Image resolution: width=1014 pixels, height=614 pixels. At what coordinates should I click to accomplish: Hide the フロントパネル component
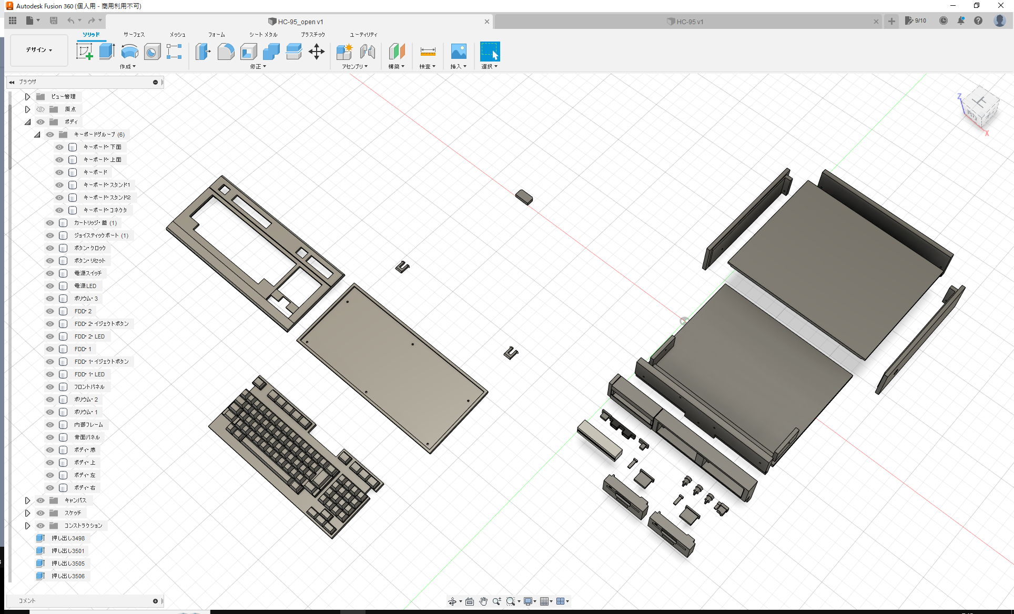click(x=49, y=386)
